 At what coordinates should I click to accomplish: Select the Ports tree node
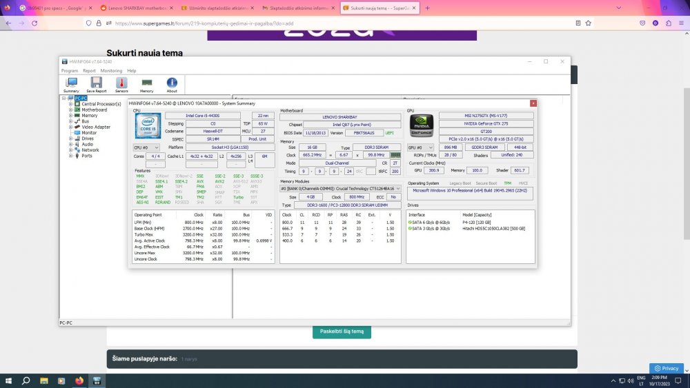tap(86, 156)
